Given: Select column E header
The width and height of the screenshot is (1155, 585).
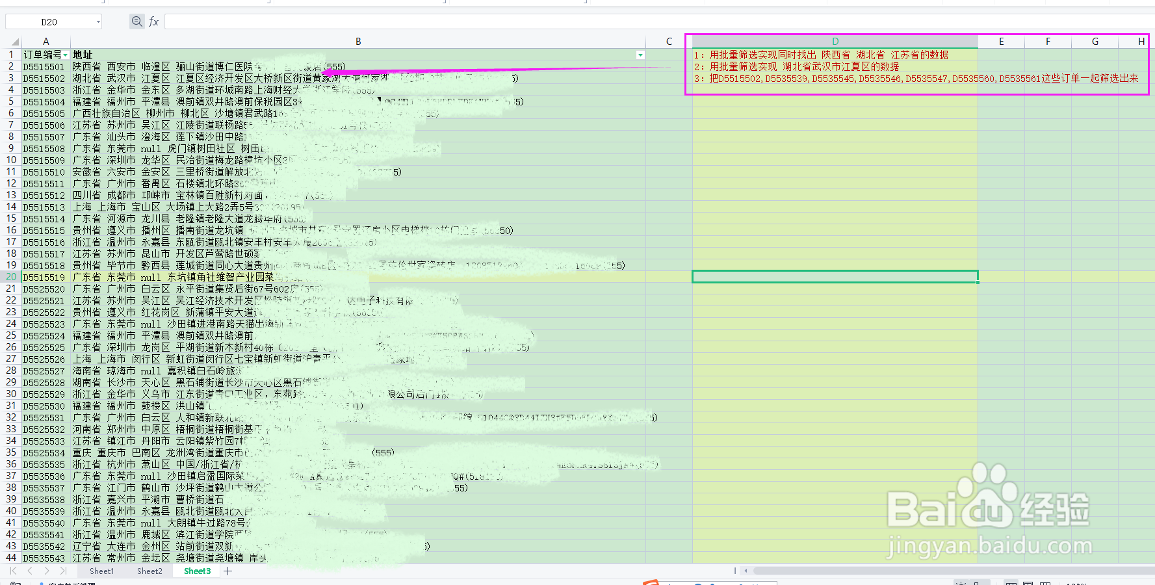Looking at the screenshot, I should 1002,42.
